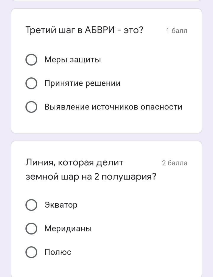This screenshot has height=277, width=213.
Task: Click the 'Меридианы' answer label text
Action: pos(68,229)
